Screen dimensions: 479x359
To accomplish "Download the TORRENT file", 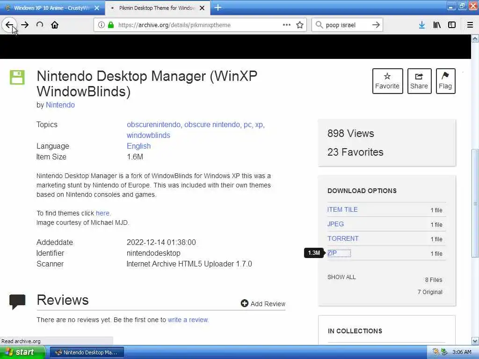I will click(343, 238).
